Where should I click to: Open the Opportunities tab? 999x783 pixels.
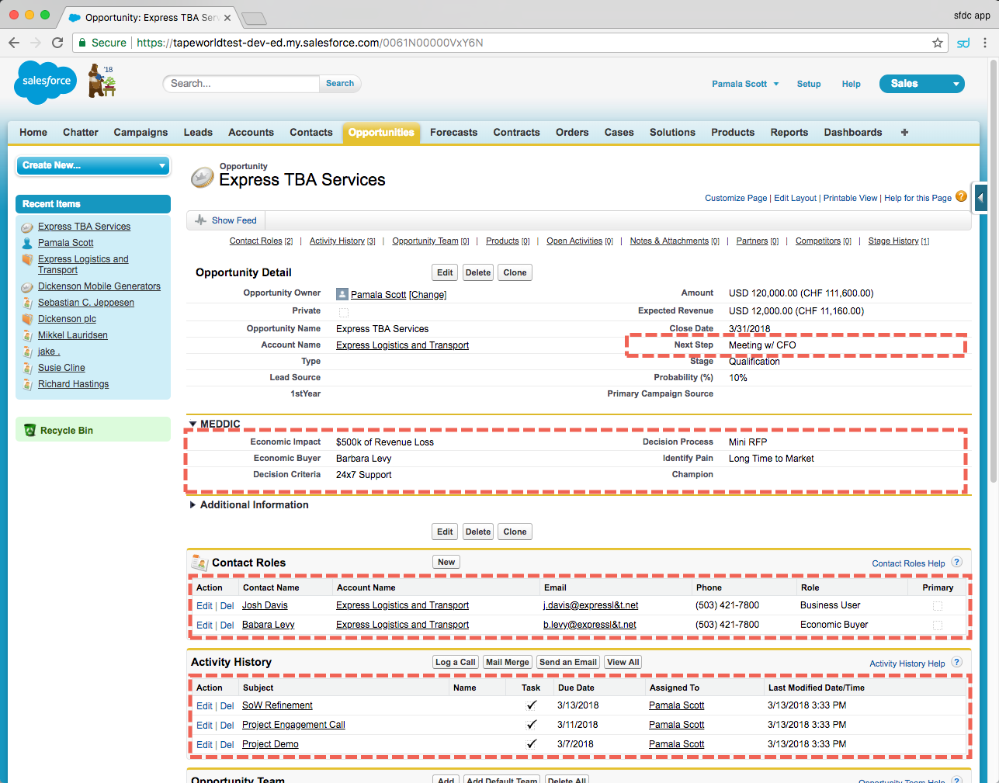(381, 133)
